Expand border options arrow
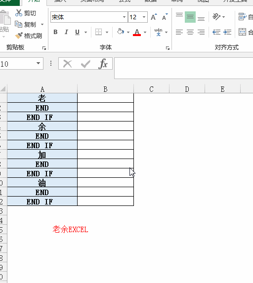 coord(107,32)
